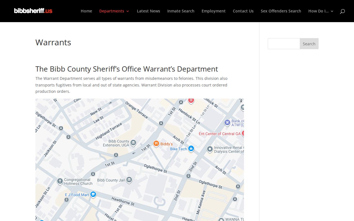This screenshot has height=221, width=354.
Task: Focus the sidebar search input field
Action: [x=284, y=44]
